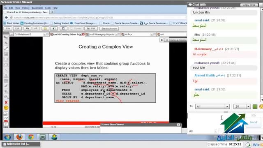
Task: Open the Les10 tab dropdown arrow
Action: 81,35
